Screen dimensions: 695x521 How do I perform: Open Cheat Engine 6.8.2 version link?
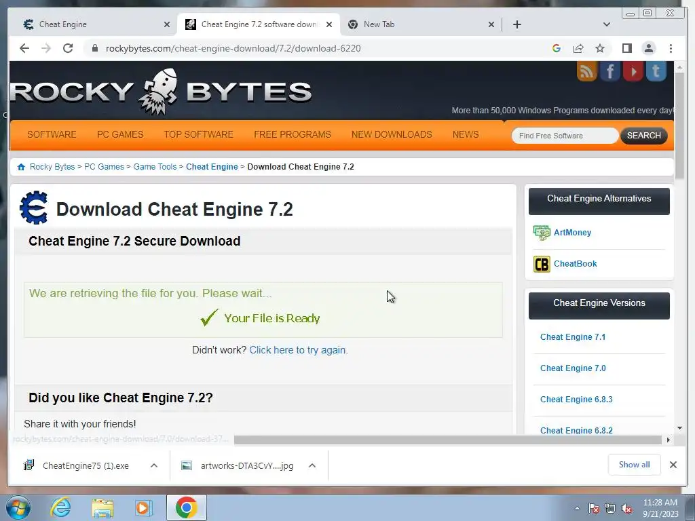[577, 430]
